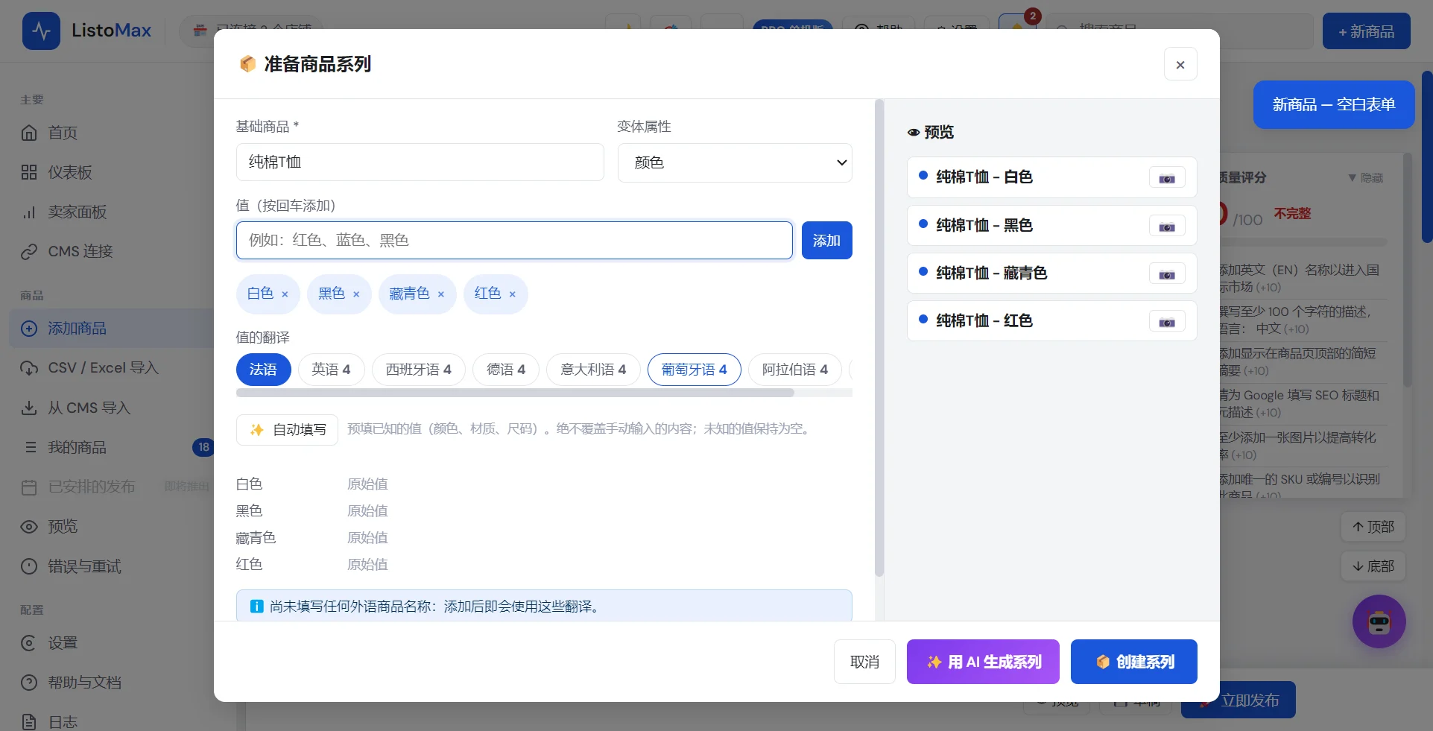Open 卖家面板 chart icon in sidebar
This screenshot has width=1433, height=731.
(x=29, y=212)
